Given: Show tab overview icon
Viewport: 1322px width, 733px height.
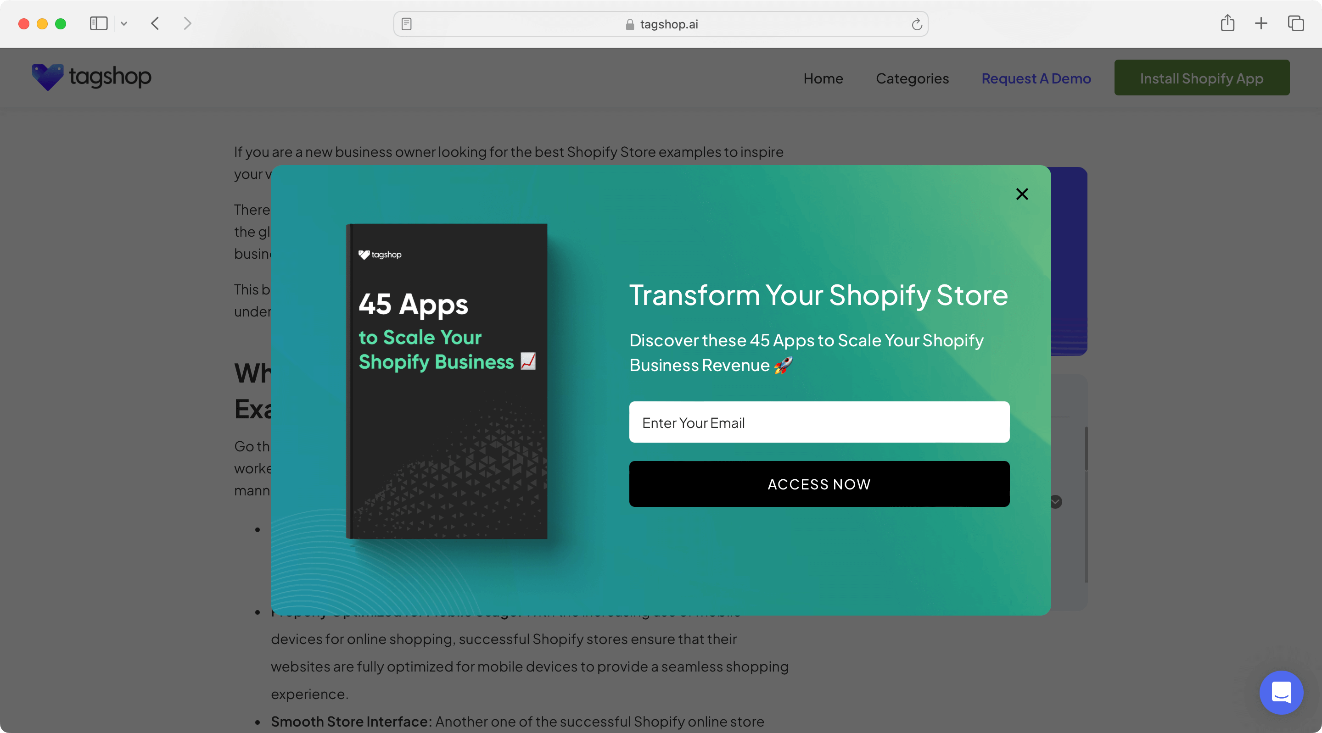Looking at the screenshot, I should [x=1295, y=23].
